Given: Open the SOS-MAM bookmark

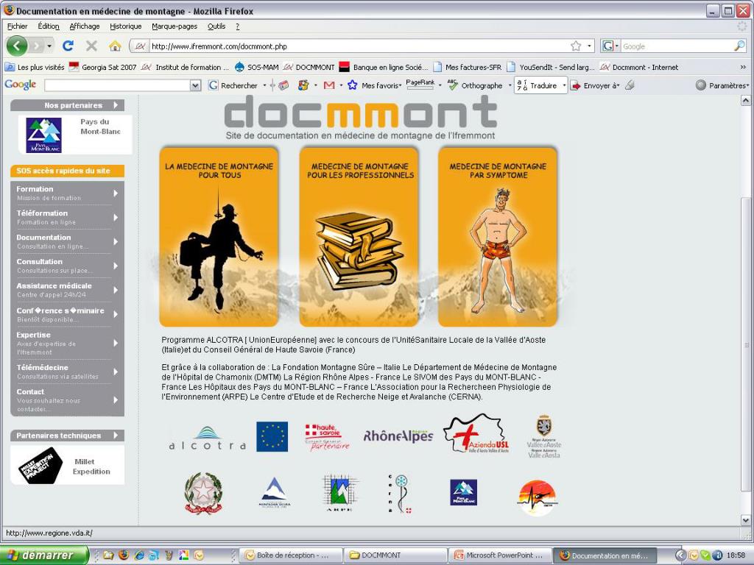Looking at the screenshot, I should pos(257,67).
